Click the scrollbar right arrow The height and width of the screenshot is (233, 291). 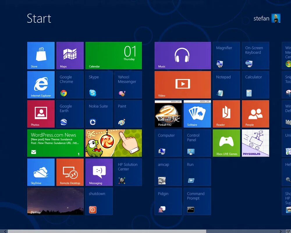click(x=281, y=231)
